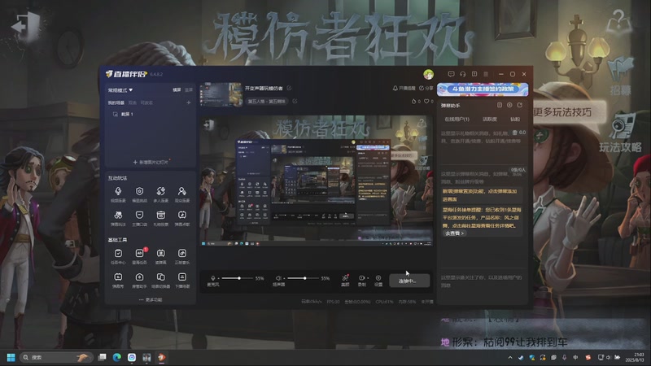
Task: Open the Windows Start menu
Action: [11, 357]
